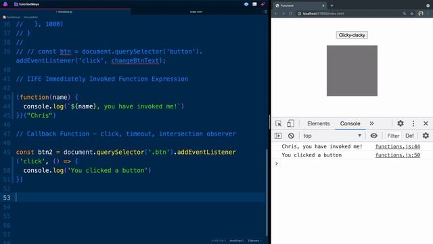Viewport: 433px width, 244px height.
Task: Click the pink plus icon in editor toolbar
Action: 263,4
